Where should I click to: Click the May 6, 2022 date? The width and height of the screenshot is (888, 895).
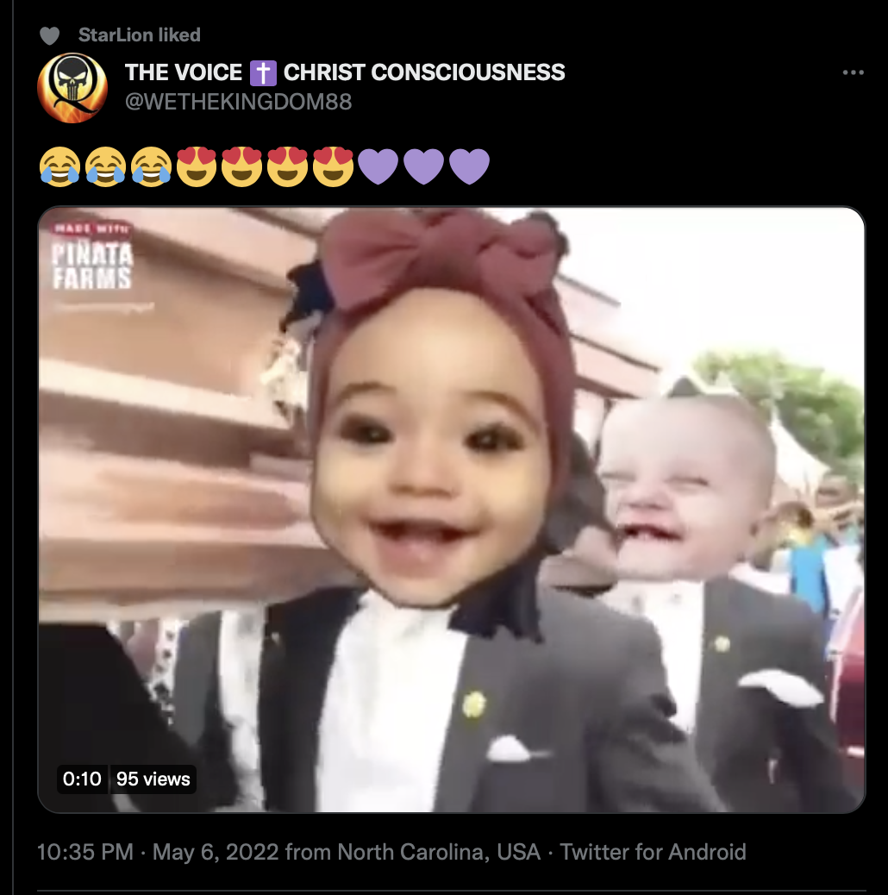(x=216, y=852)
